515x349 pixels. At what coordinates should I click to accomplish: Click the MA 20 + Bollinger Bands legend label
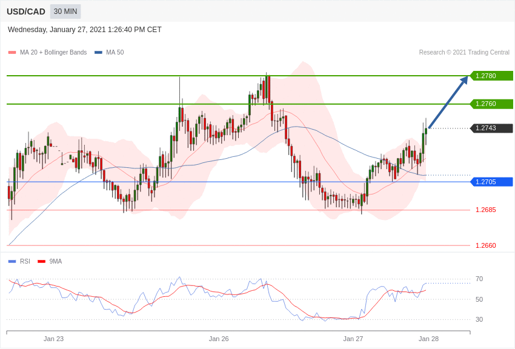(x=53, y=52)
